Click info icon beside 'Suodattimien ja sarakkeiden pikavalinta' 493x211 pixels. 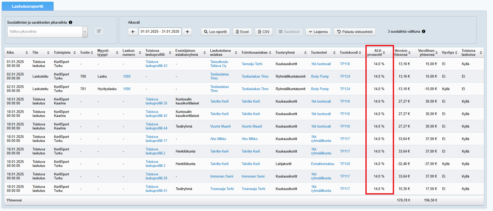pyautogui.click(x=70, y=22)
